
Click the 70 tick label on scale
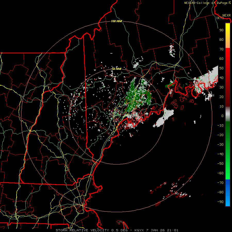221,49
